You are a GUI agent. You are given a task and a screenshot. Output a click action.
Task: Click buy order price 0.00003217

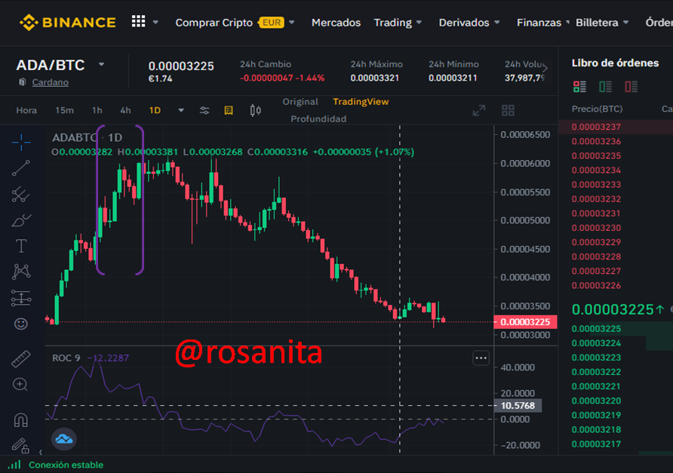tap(596, 444)
